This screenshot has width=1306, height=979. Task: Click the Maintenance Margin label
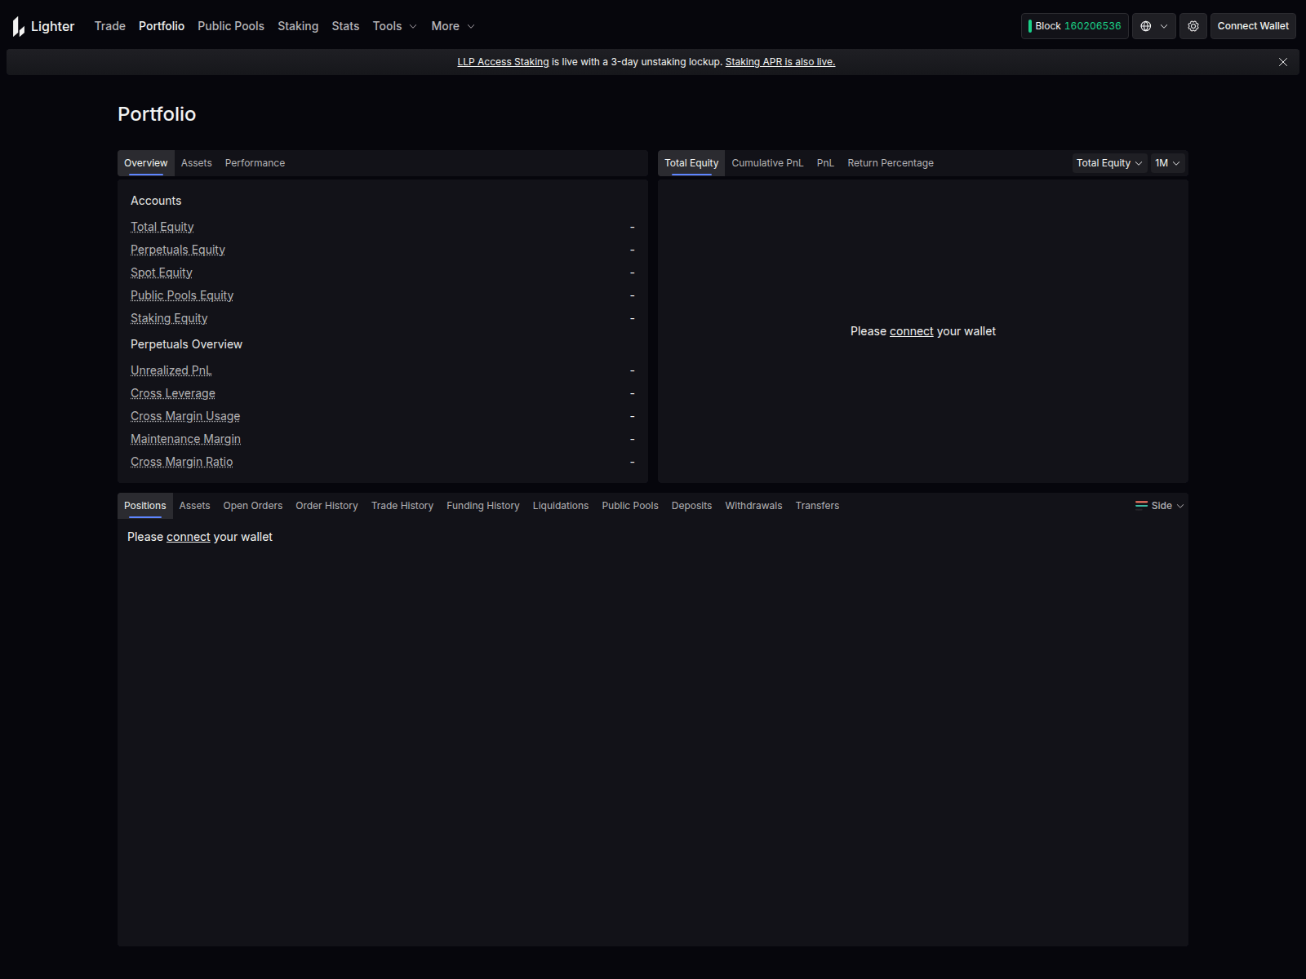point(186,439)
